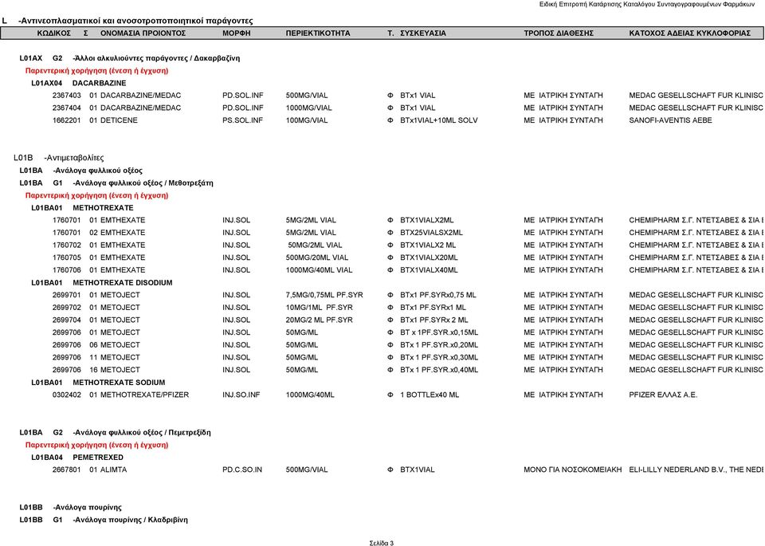This screenshot has width=765, height=546.
Task: Click the product name METHOTREXATE/PFIZER
Action: click(x=144, y=395)
